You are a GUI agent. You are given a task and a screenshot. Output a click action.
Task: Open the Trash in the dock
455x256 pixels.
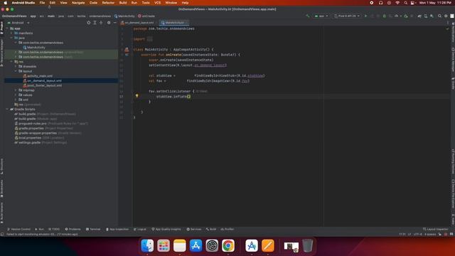pyautogui.click(x=308, y=245)
